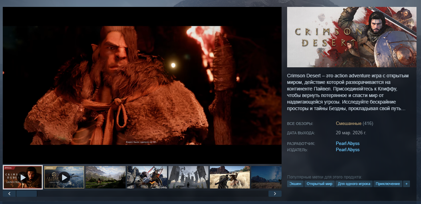
Task: Select the Открытый мир tag
Action: tap(320, 184)
